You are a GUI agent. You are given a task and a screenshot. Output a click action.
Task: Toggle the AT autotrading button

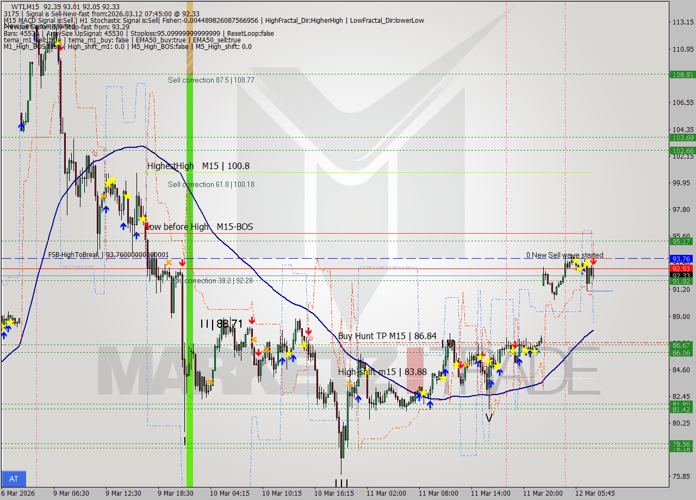(13, 479)
